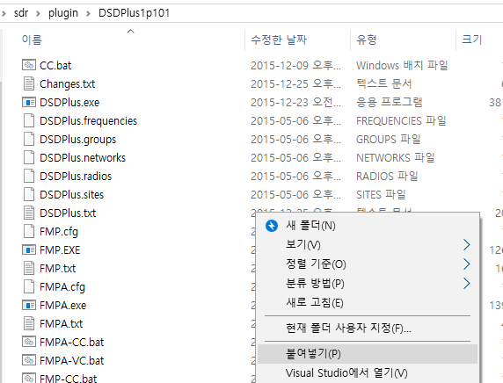Select the DSDPlus.exe application icon
503x383 pixels.
click(x=29, y=102)
